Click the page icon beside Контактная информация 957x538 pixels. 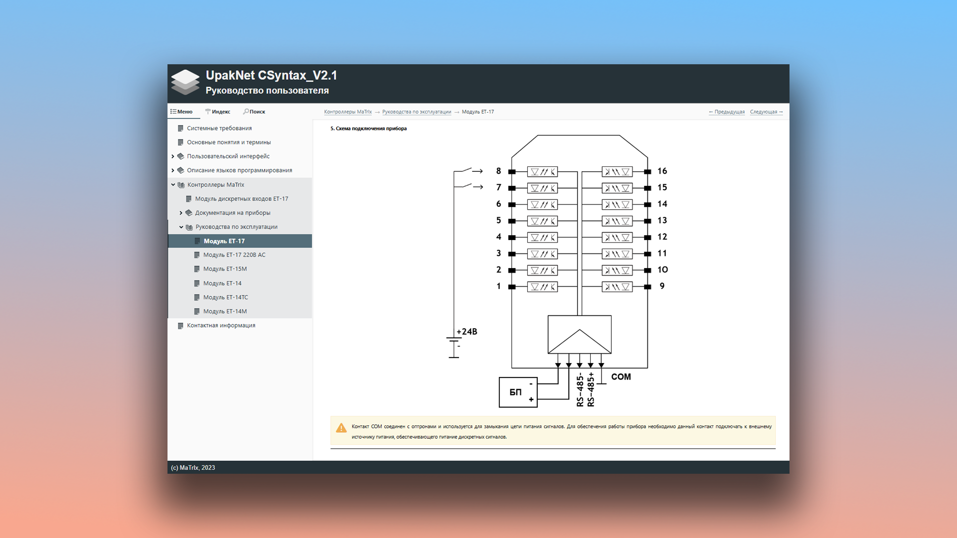point(180,326)
